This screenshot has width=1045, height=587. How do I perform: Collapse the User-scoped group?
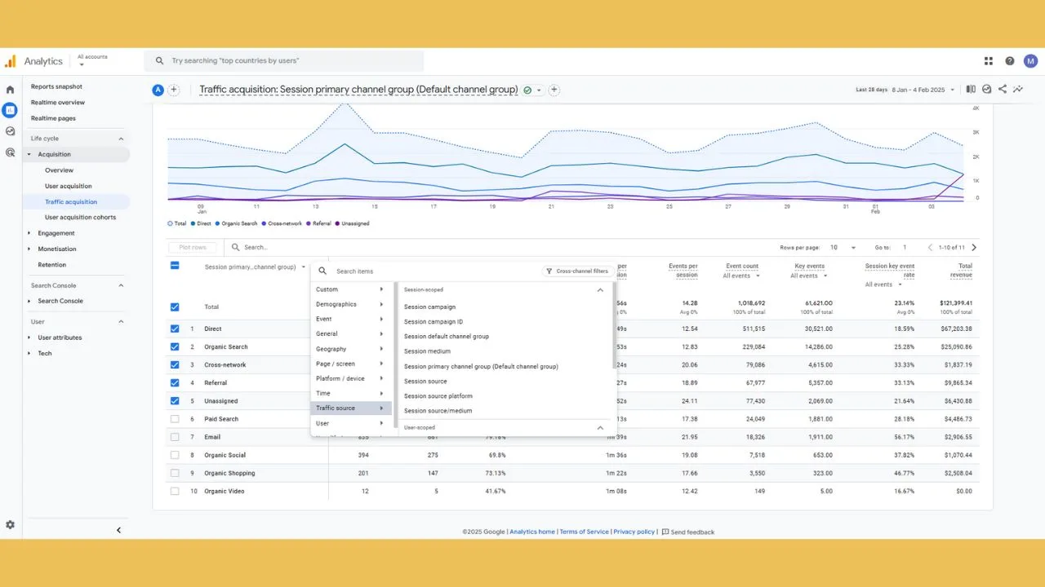(x=600, y=427)
